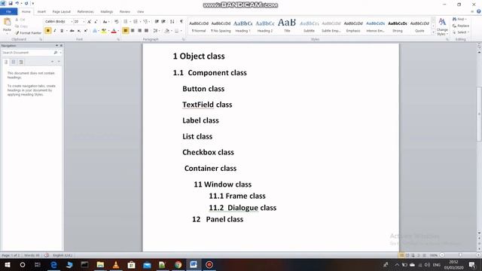The height and width of the screenshot is (271, 482).
Task: Switch to the Page Layout tab
Action: click(62, 12)
